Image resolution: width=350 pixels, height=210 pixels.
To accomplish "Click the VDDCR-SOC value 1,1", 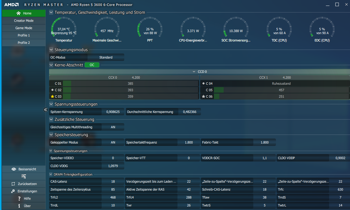I will pos(264,158).
